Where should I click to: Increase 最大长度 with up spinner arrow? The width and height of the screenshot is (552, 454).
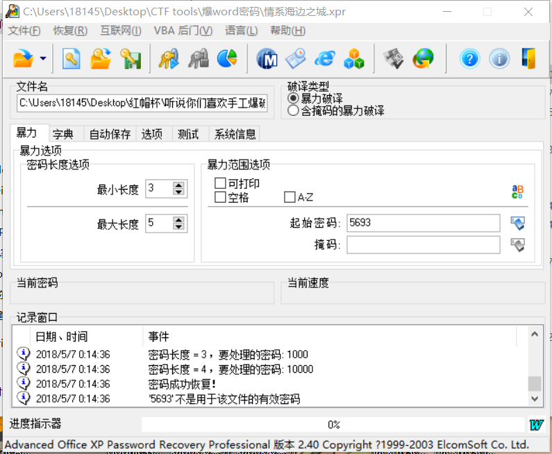point(179,219)
